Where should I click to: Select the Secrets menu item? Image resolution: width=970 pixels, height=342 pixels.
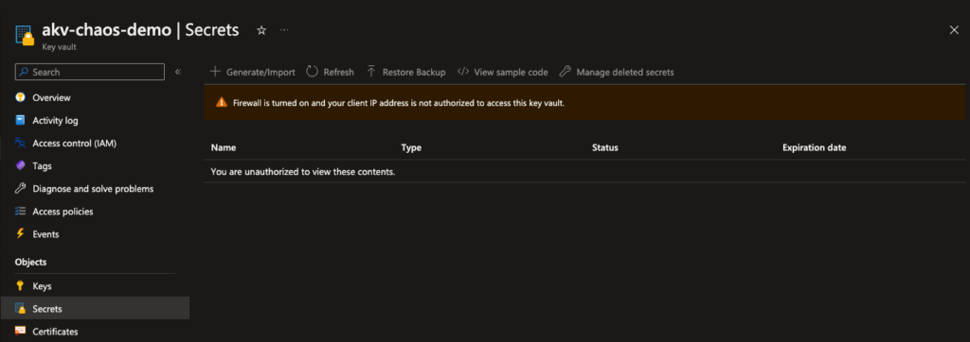(96, 308)
